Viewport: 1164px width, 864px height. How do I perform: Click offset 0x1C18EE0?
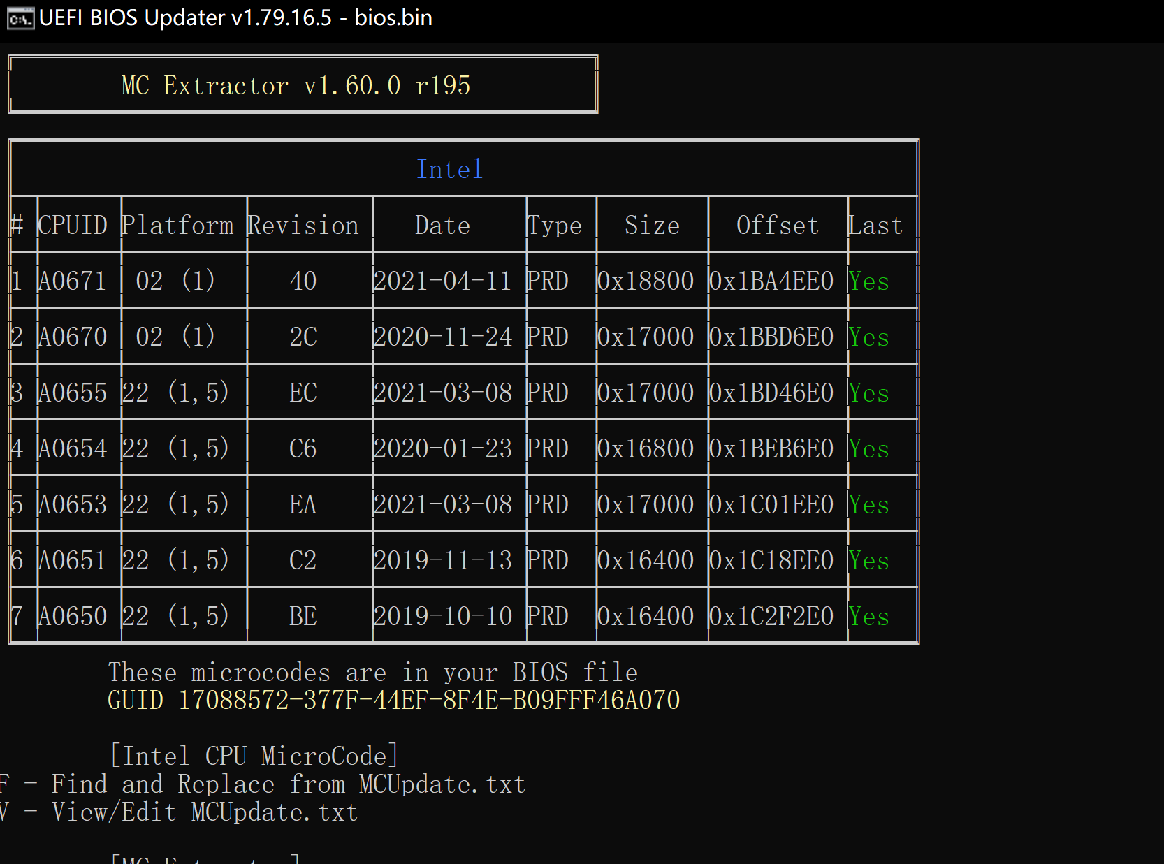(771, 560)
